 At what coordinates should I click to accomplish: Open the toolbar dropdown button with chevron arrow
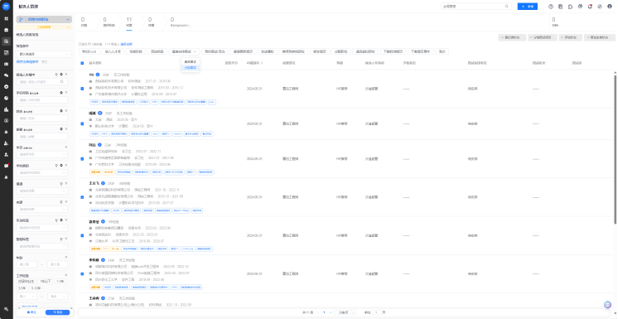pyautogui.click(x=184, y=51)
